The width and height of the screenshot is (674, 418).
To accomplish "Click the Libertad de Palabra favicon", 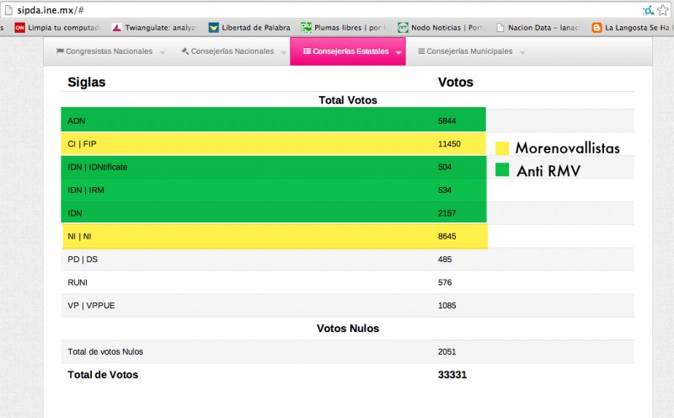I will 214,28.
